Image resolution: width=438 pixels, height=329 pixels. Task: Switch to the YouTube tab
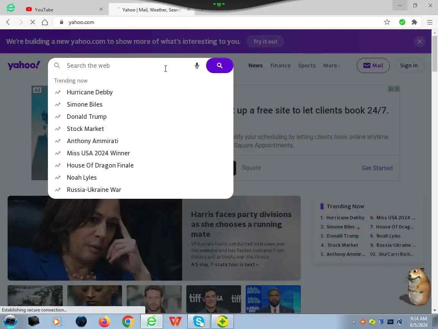tap(64, 10)
